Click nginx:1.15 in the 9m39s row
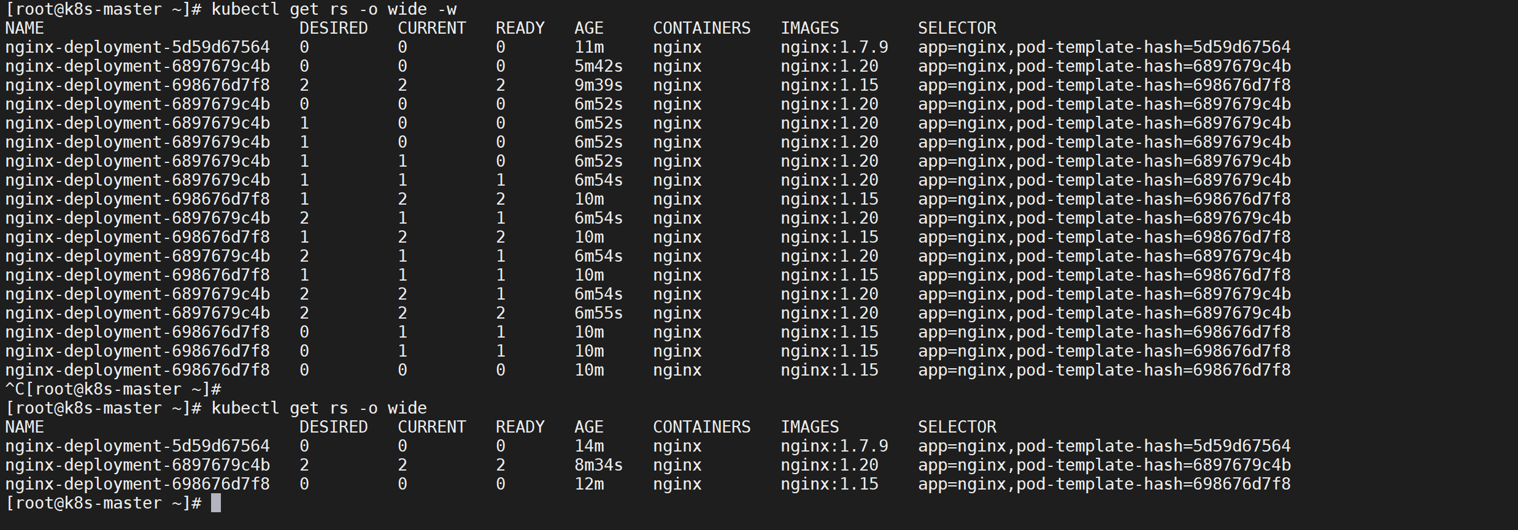Image resolution: width=1518 pixels, height=530 pixels. [x=830, y=85]
